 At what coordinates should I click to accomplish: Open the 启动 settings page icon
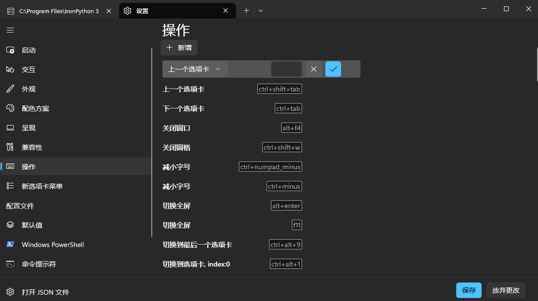tap(10, 50)
